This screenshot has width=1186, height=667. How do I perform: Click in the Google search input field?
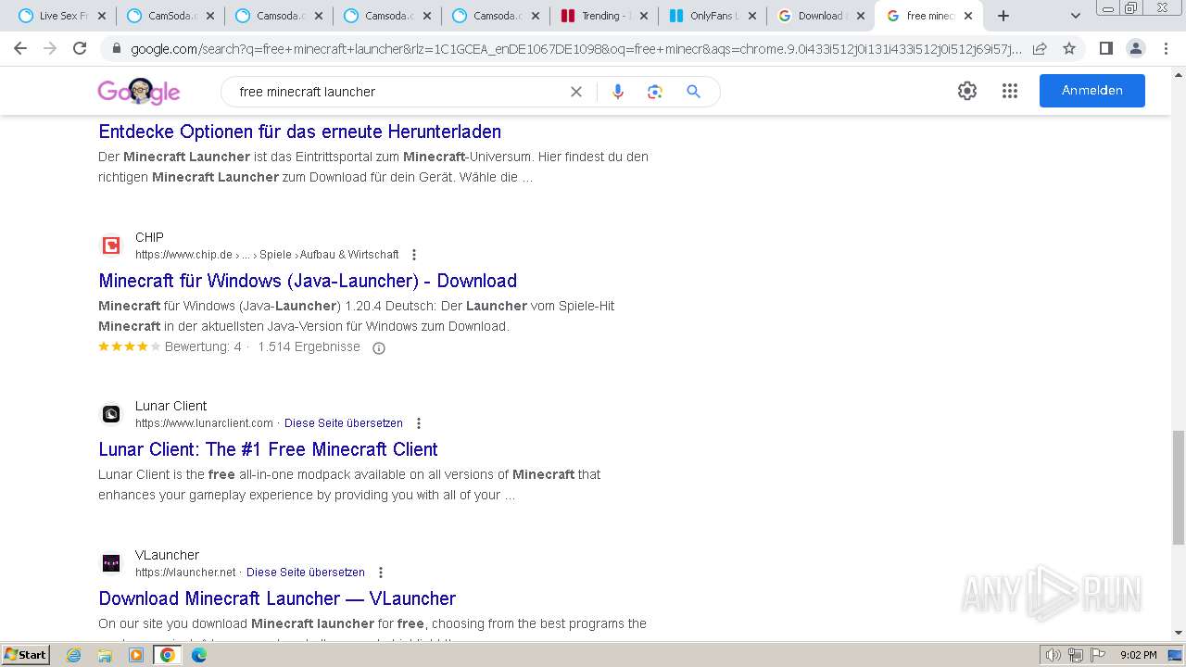398,92
